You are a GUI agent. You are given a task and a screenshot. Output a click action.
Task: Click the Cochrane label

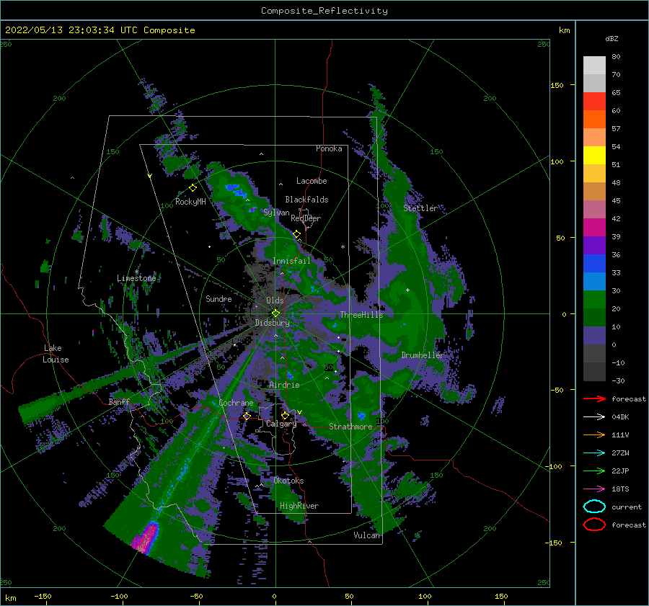(236, 403)
